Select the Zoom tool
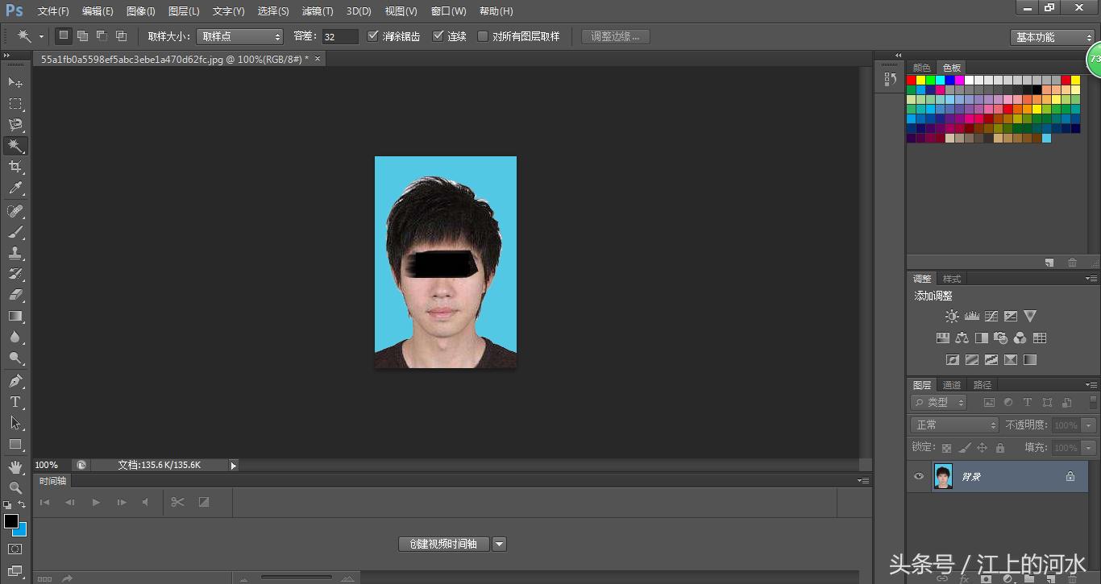This screenshot has width=1101, height=584. 16,487
